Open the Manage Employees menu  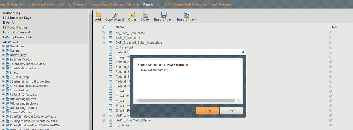click(x=86, y=4)
